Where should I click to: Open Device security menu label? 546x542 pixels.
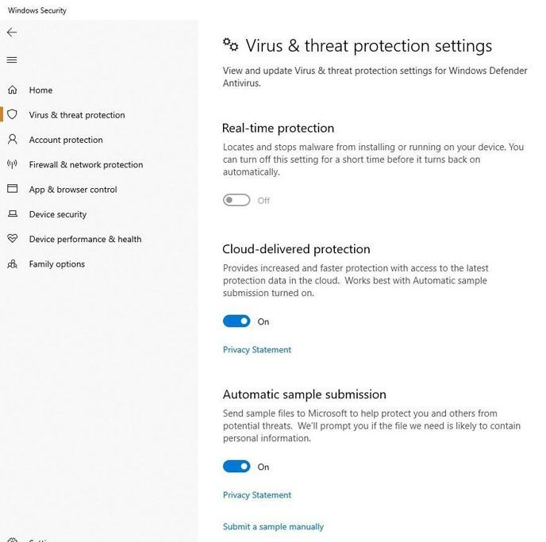tap(58, 214)
